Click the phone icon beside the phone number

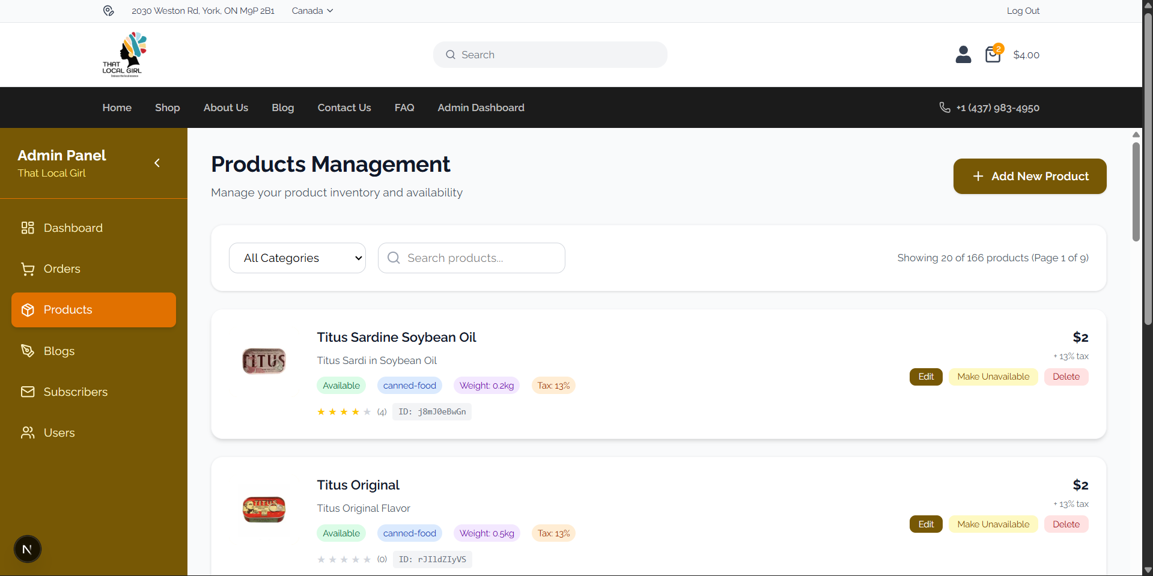pyautogui.click(x=945, y=108)
